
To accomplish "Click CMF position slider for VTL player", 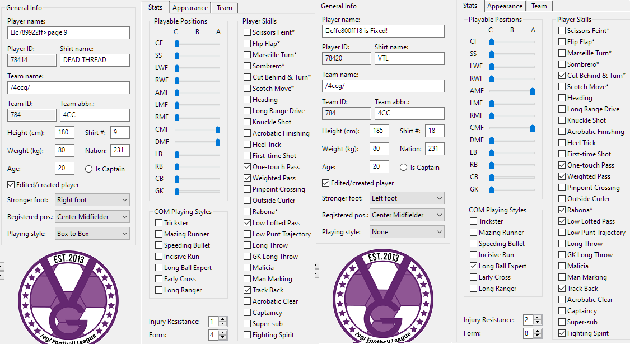I will (x=512, y=128).
